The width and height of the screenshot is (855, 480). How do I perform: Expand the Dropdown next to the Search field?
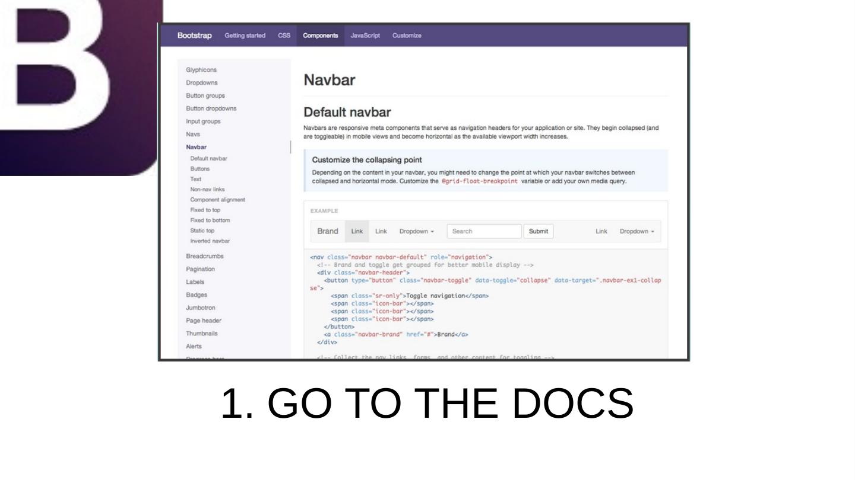click(417, 231)
